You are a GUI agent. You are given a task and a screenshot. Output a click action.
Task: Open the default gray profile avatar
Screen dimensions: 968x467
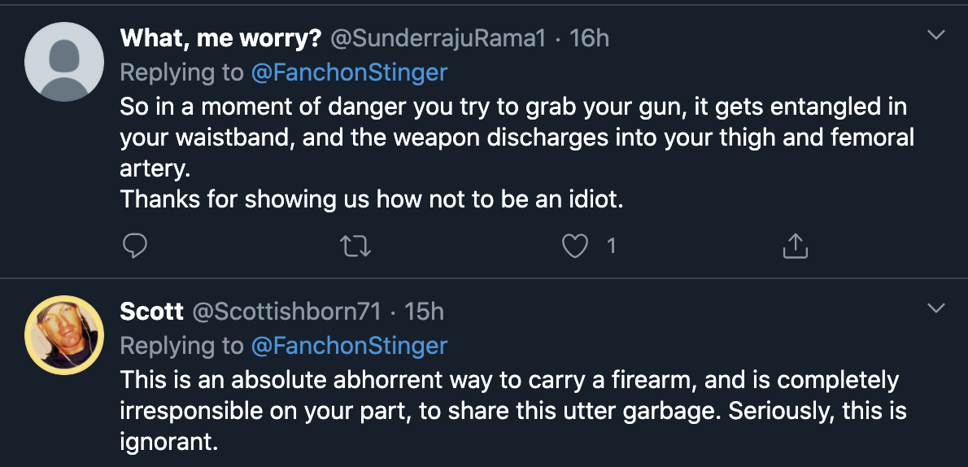pyautogui.click(x=64, y=62)
